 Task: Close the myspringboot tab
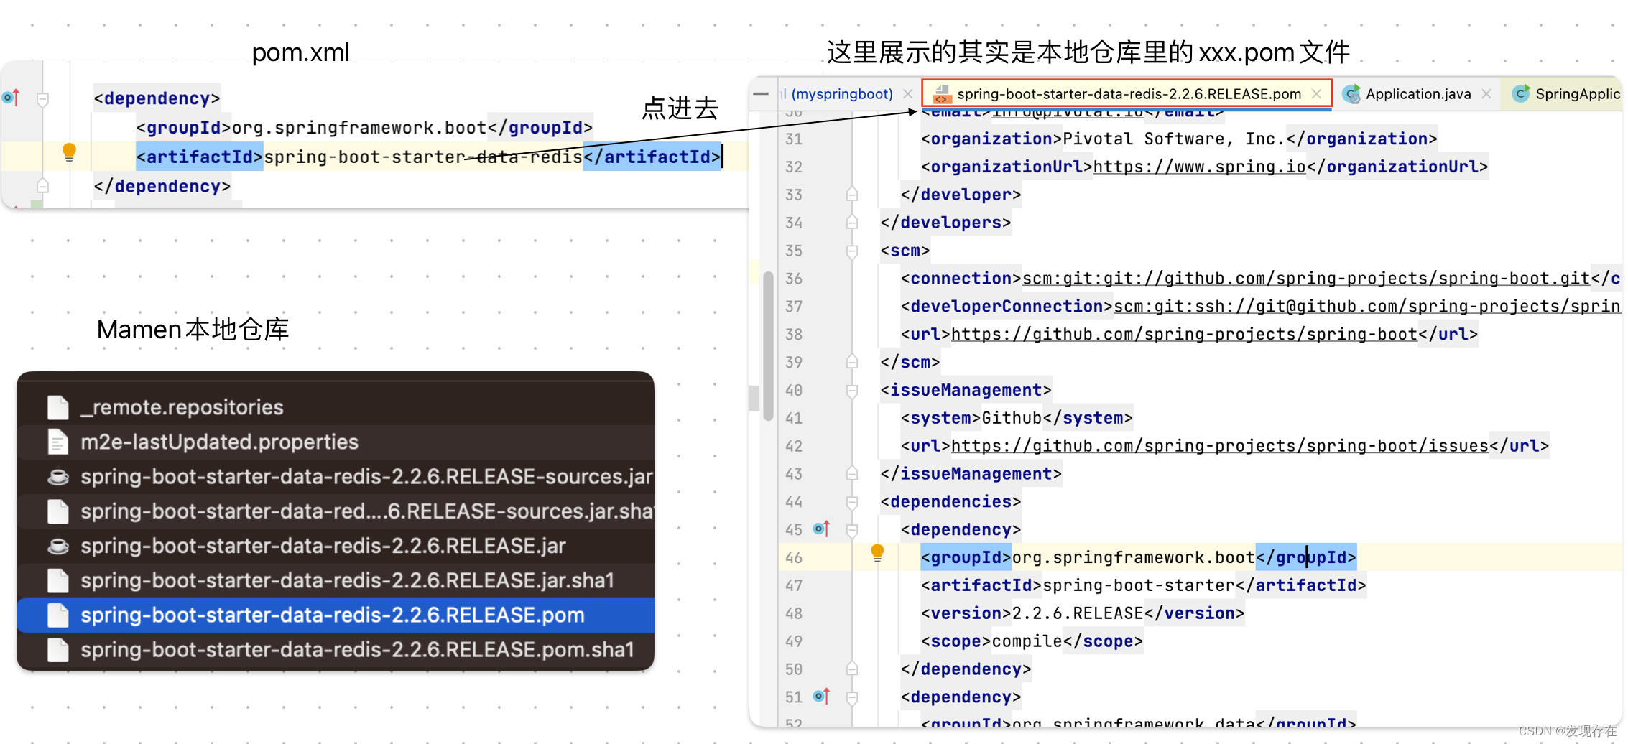[908, 94]
